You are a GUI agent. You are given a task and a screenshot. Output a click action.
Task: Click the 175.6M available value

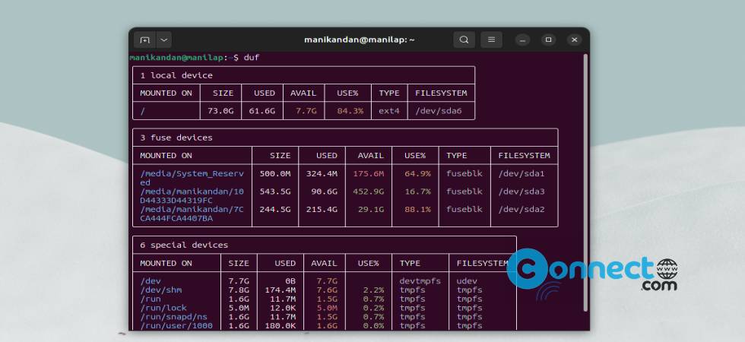click(x=368, y=174)
